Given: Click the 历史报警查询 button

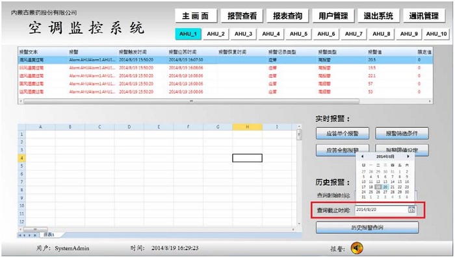Looking at the screenshot, I should [x=367, y=227].
